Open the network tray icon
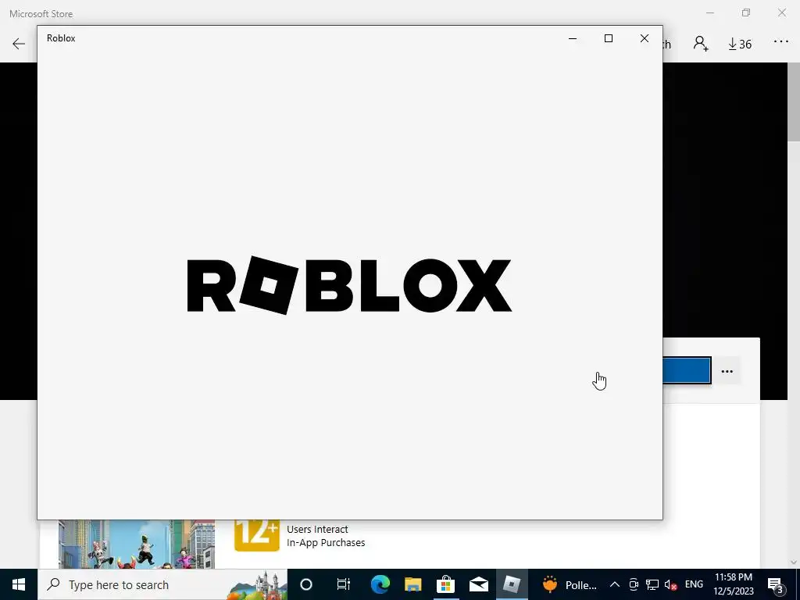The height and width of the screenshot is (600, 800). coord(652,584)
